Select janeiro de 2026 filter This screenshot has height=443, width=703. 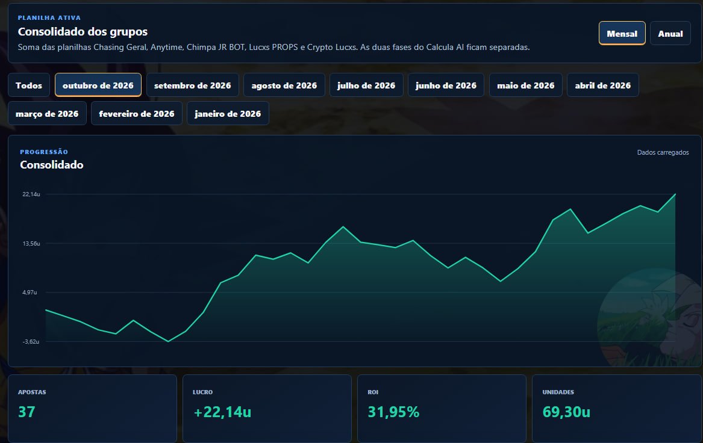(228, 113)
